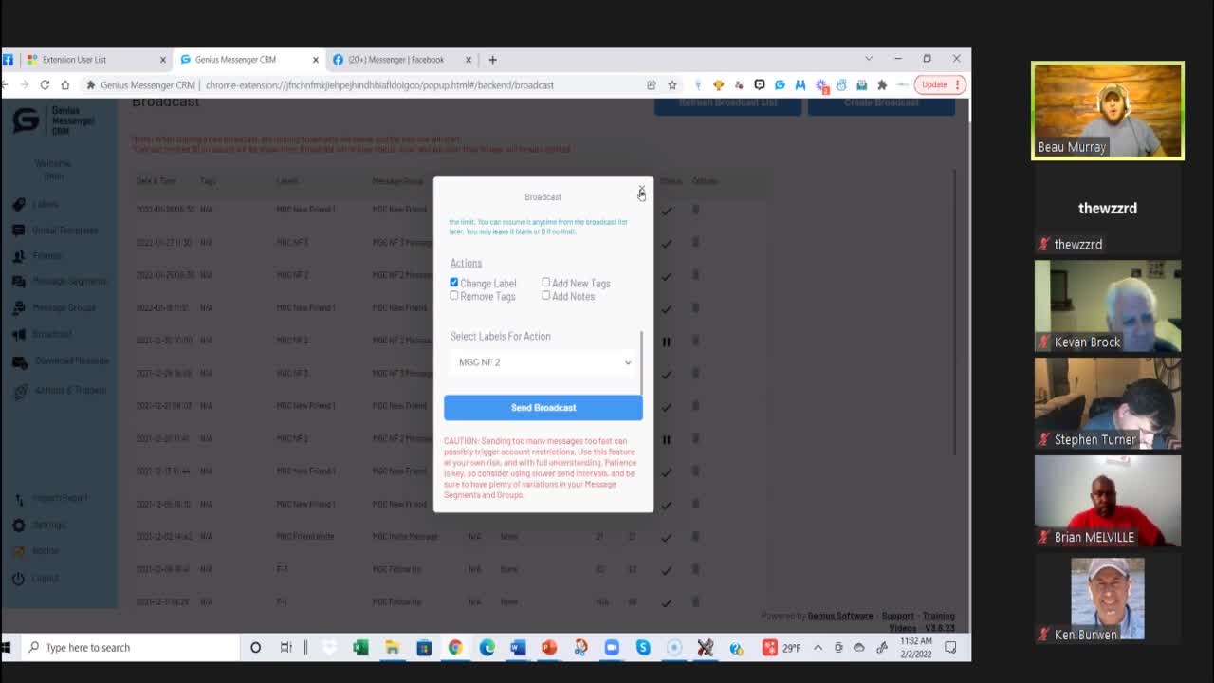Enable the Remove Tags checkbox
This screenshot has width=1214, height=683.
click(x=454, y=296)
